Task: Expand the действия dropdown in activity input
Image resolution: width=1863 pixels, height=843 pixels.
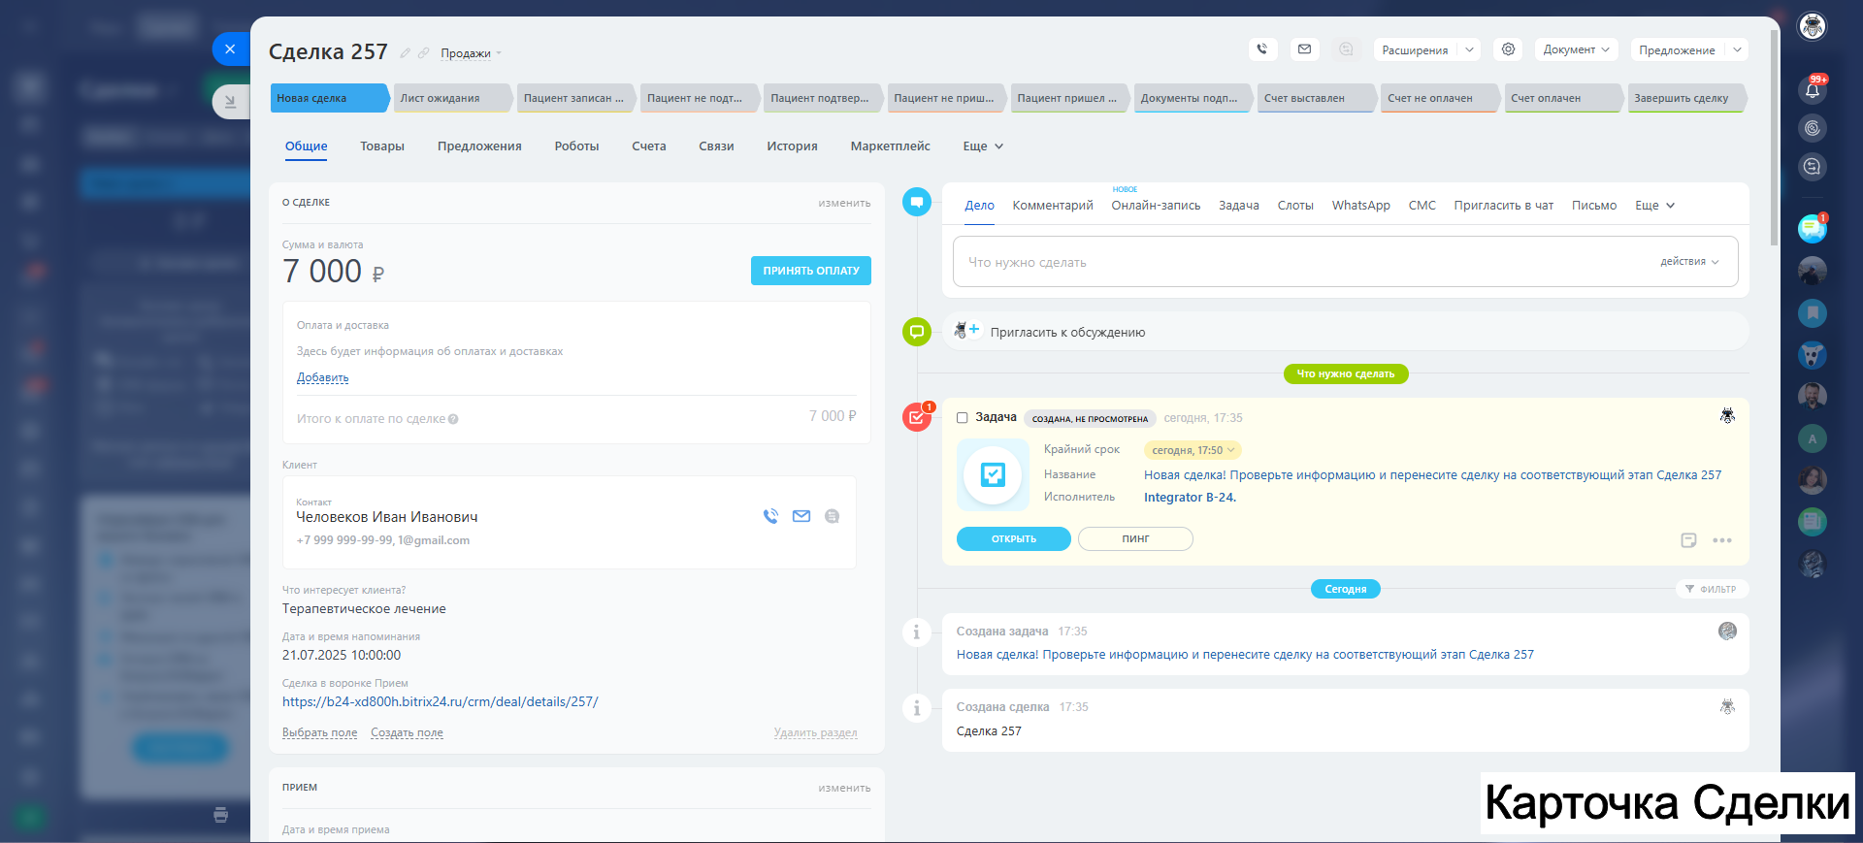Action: tap(1689, 262)
